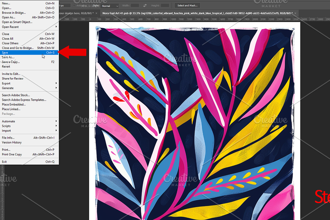Viewport: 330px width, 220px height.
Task: Click Print... in the File menu
Action: pos(29,150)
